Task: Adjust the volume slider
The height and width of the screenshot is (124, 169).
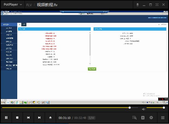Action: [x=155, y=108]
